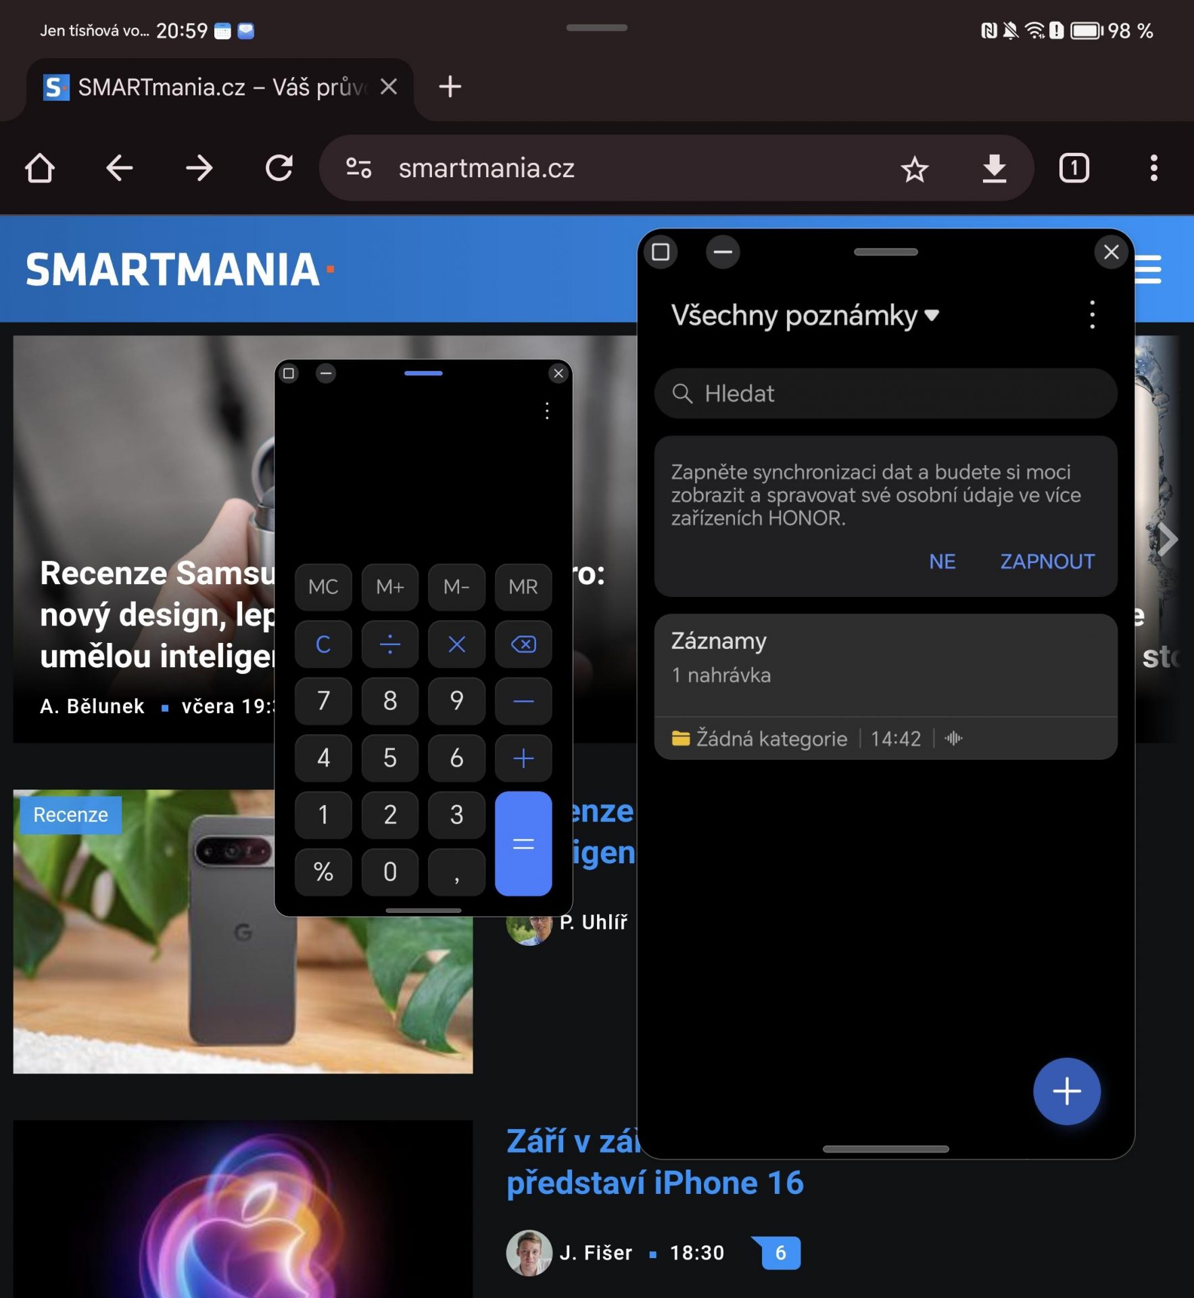
Task: Click the Hledat search field
Action: click(x=886, y=393)
